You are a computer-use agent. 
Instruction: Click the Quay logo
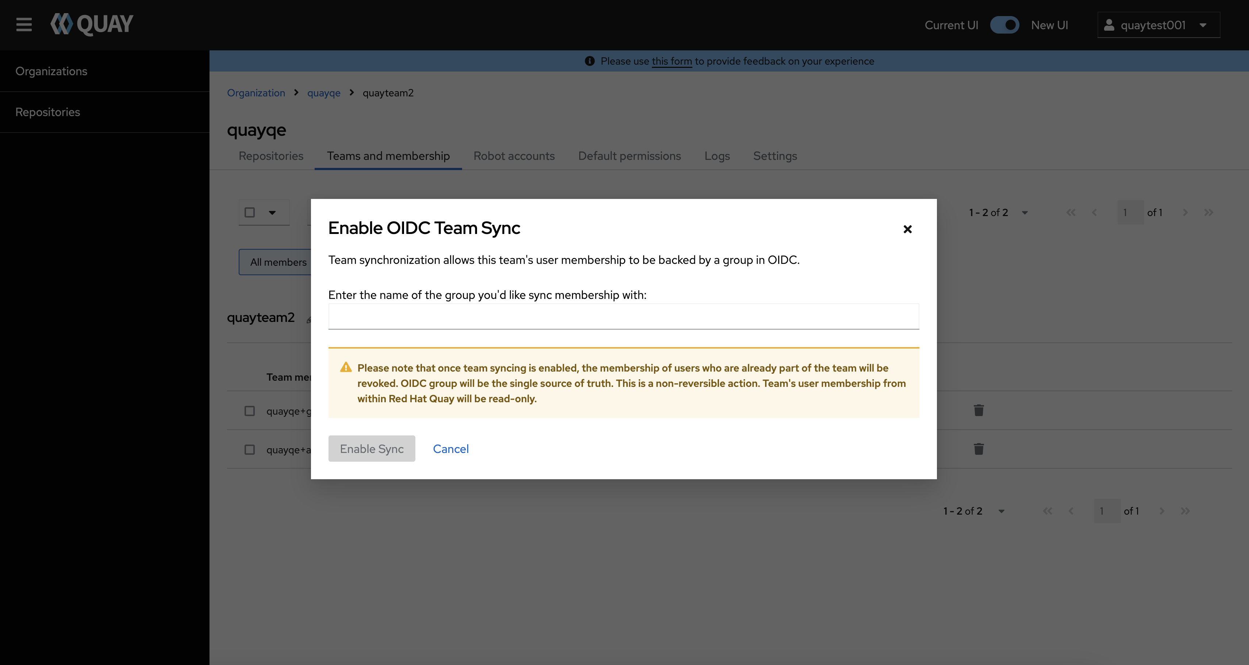[x=92, y=24]
